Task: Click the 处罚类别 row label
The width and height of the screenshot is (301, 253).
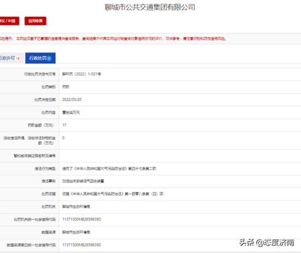Action: coord(49,87)
